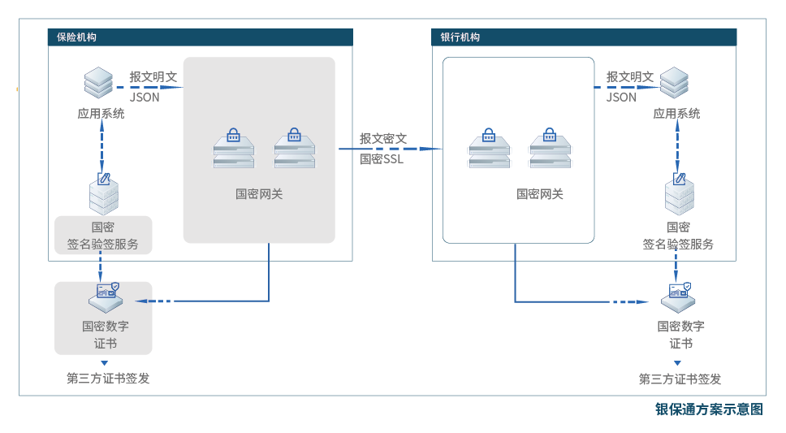Select the 签名验签 server icon in 保险机构
The height and width of the screenshot is (433, 786).
(104, 193)
